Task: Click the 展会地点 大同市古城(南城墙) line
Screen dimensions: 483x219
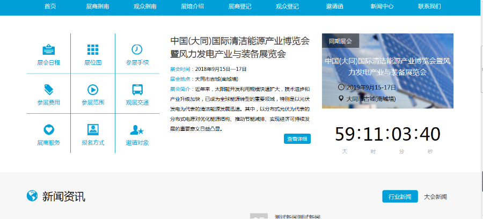Action: pyautogui.click(x=204, y=79)
